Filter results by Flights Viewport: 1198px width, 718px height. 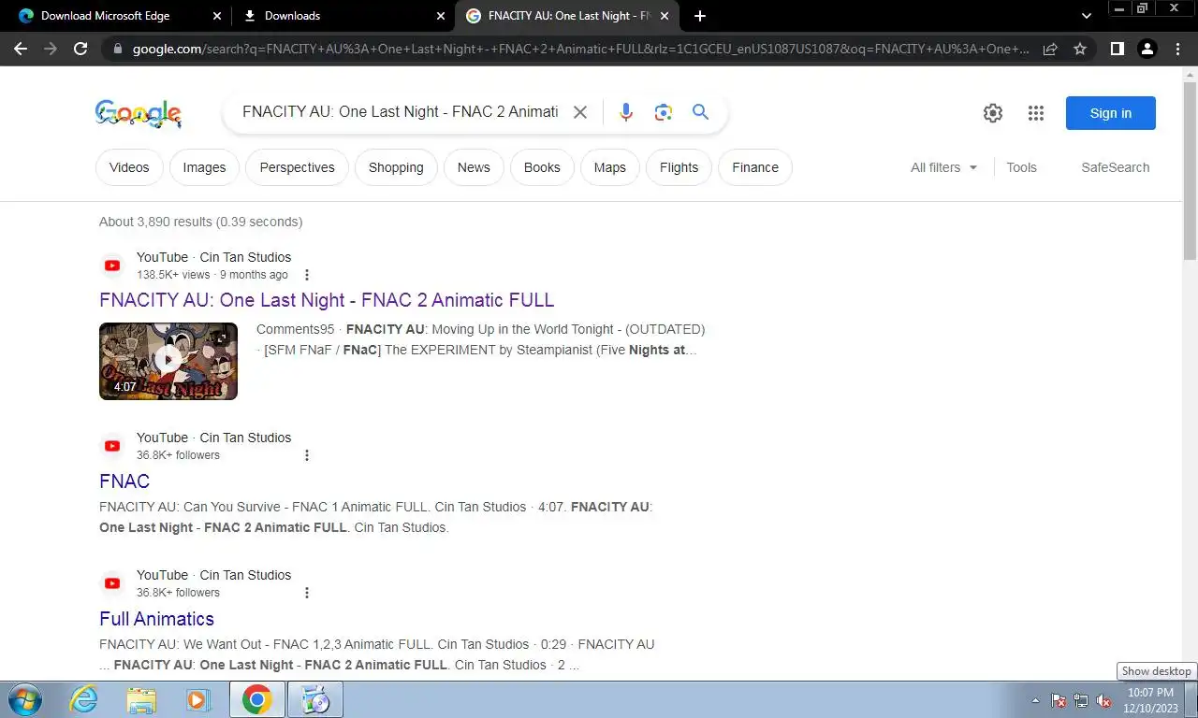tap(679, 167)
